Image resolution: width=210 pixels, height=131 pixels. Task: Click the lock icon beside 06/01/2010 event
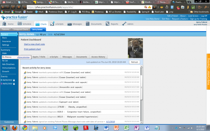tap(14, 84)
